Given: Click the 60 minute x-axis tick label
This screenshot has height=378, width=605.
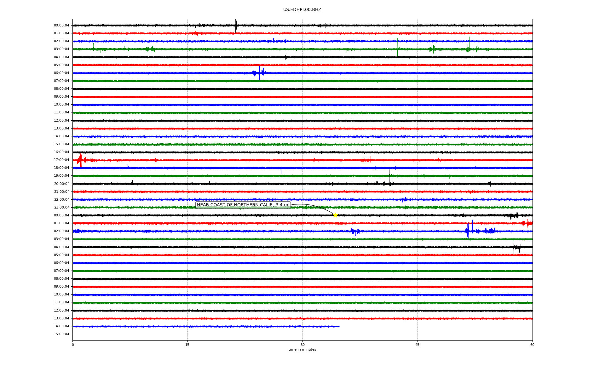Looking at the screenshot, I should [x=532, y=345].
